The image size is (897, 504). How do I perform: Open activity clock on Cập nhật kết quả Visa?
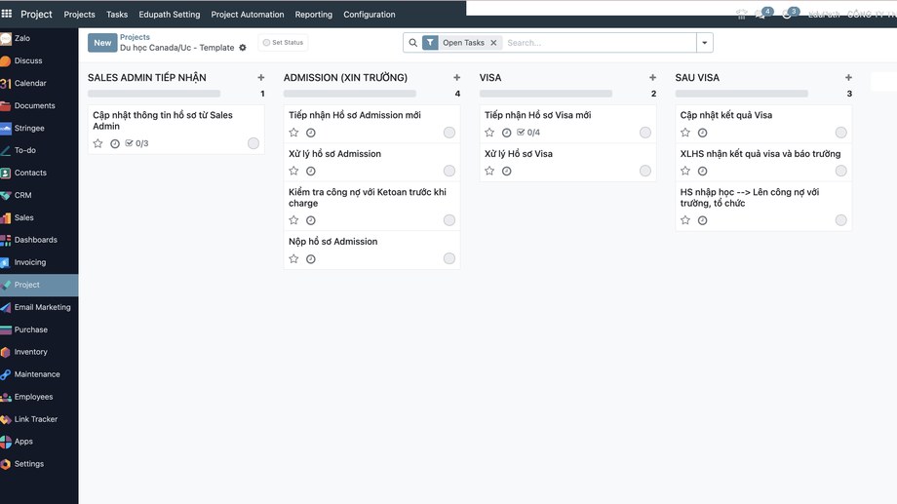(703, 133)
